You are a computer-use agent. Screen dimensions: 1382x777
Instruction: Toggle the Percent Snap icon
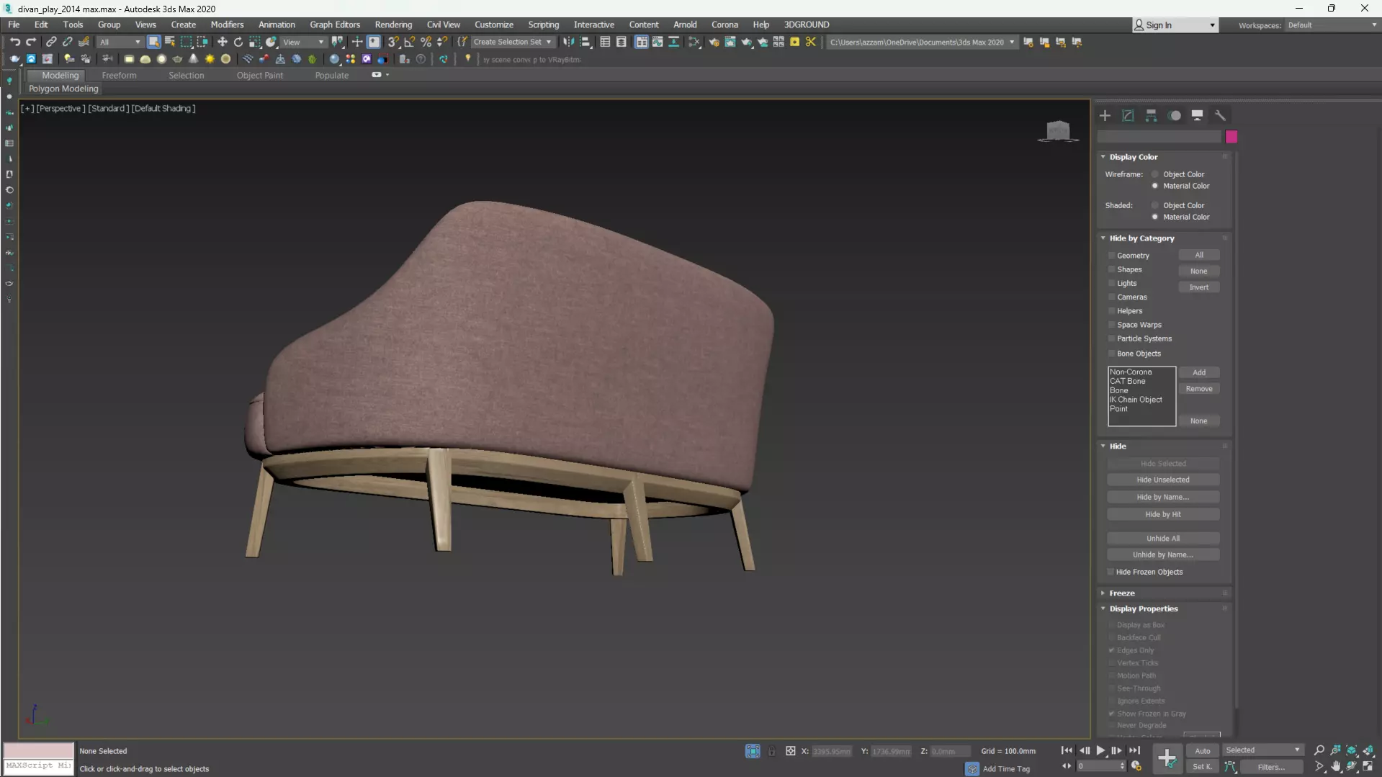pyautogui.click(x=426, y=42)
